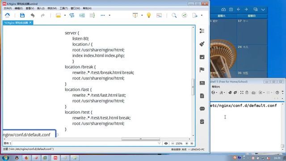Toggle fullscreen in Xshell toolbar
Screen dimensions: 286x161
pyautogui.click(x=242, y=93)
